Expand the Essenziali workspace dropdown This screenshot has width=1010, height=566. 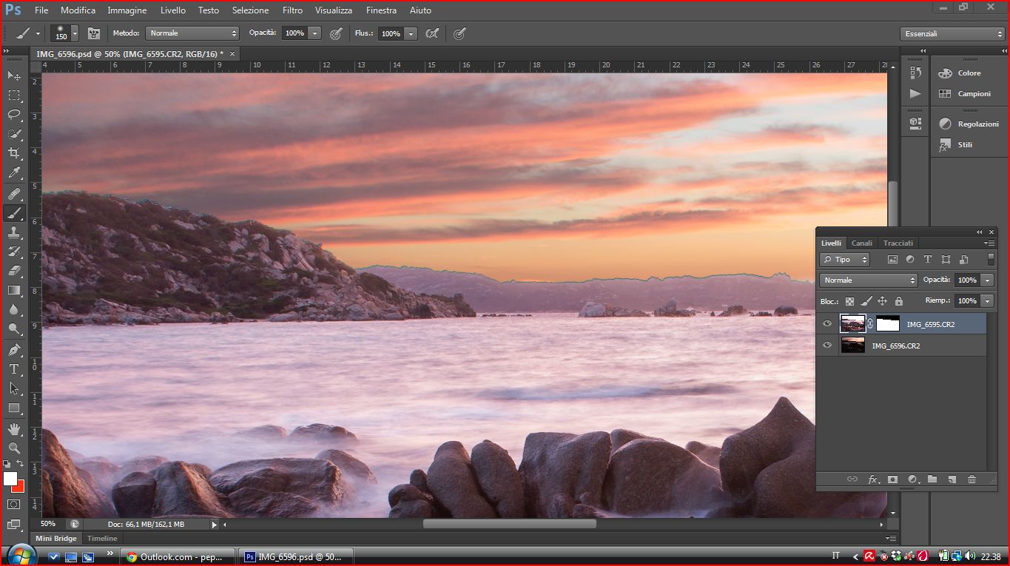952,34
